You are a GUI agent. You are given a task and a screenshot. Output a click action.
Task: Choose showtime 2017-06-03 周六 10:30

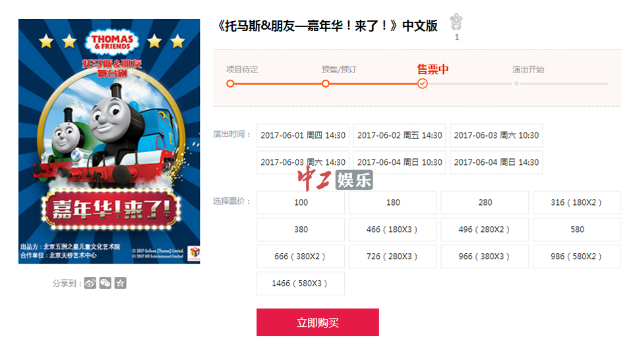[496, 135]
